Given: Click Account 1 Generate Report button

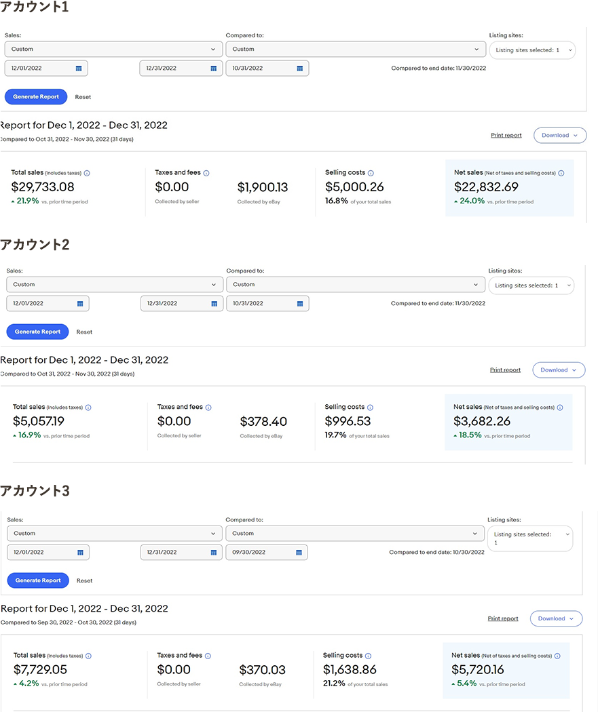Looking at the screenshot, I should pyautogui.click(x=36, y=97).
